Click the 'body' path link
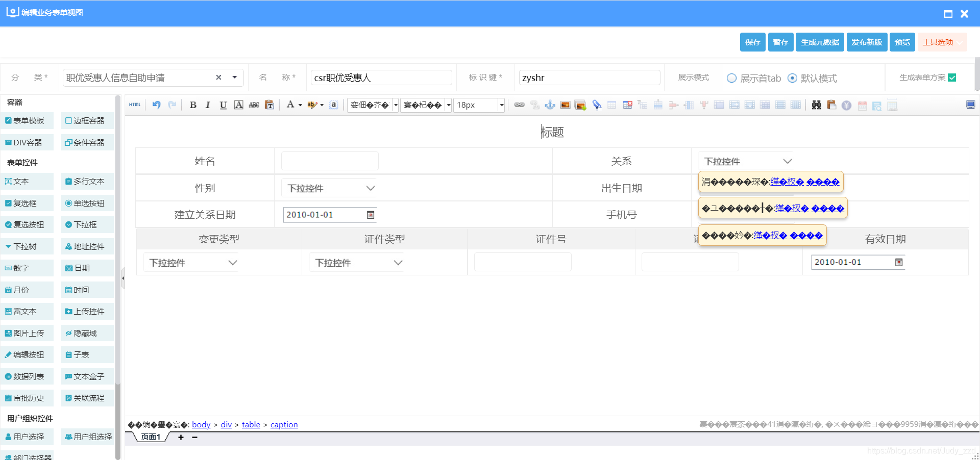This screenshot has width=980, height=460. (201, 424)
